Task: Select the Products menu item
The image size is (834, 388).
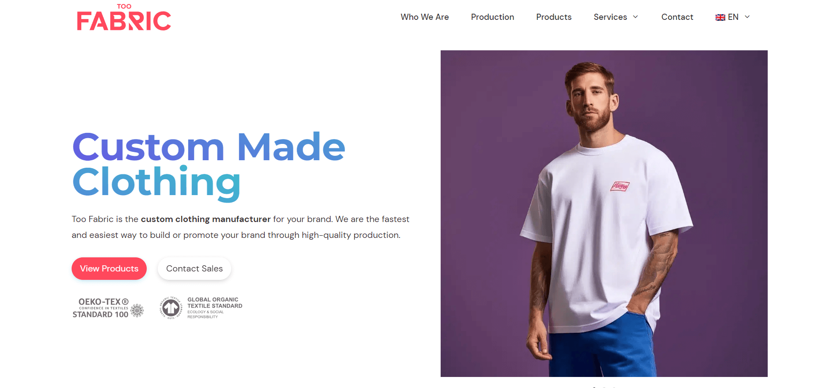Action: click(x=553, y=17)
